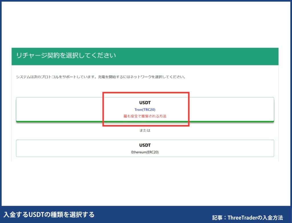Viewport: 292px width, 223px height.
Task: Click the top edge of the Ethereum option box
Action: pyautogui.click(x=146, y=139)
